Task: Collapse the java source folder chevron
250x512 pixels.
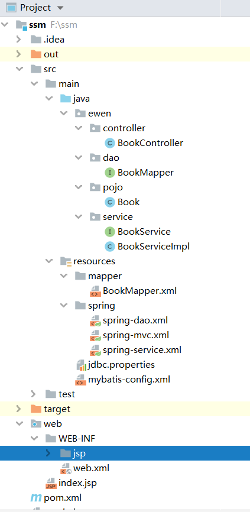Action: [x=49, y=99]
